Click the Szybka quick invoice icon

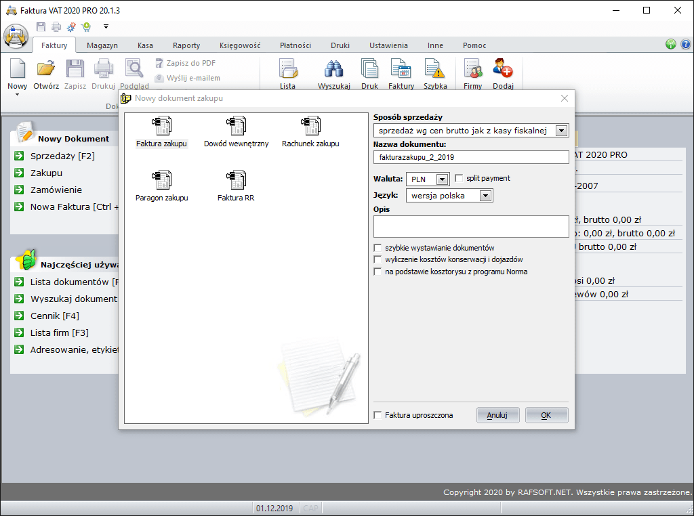tap(434, 69)
